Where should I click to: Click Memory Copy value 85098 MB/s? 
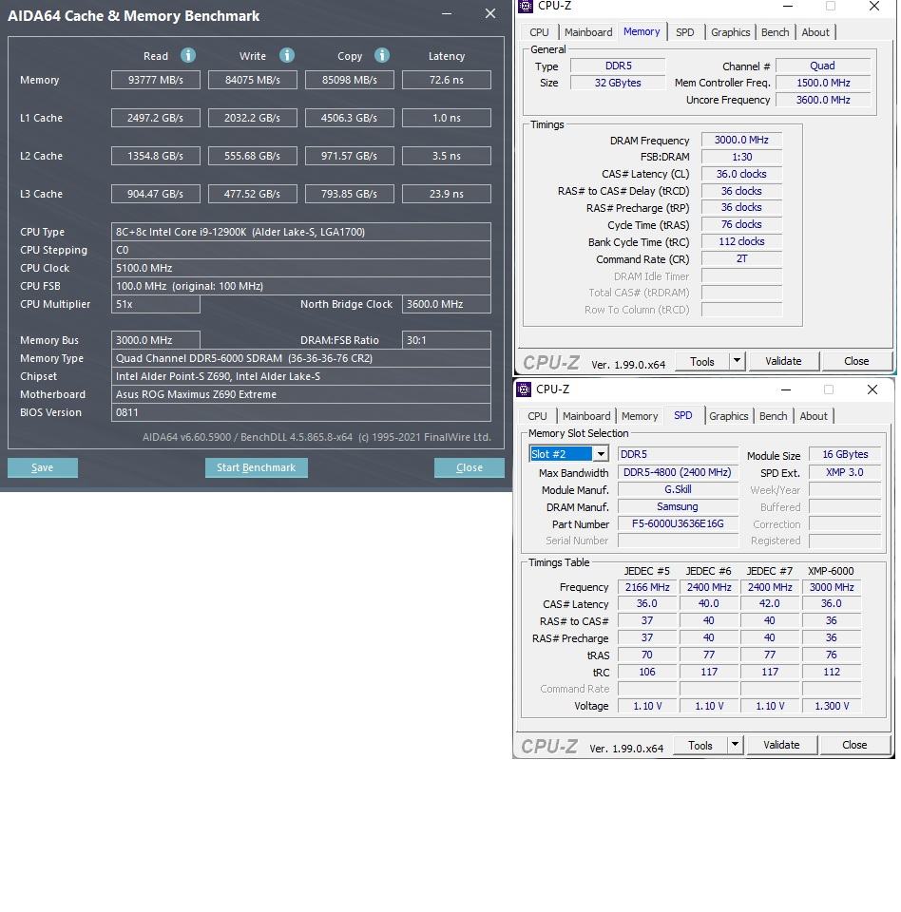(x=350, y=80)
